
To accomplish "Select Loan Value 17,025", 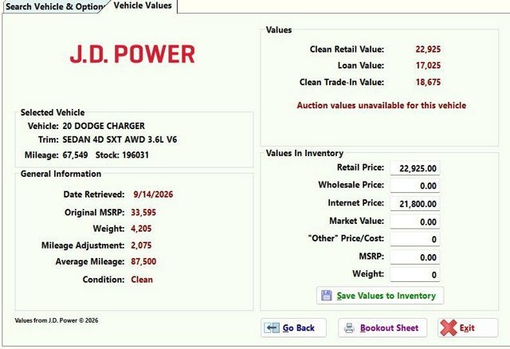I will pyautogui.click(x=428, y=65).
